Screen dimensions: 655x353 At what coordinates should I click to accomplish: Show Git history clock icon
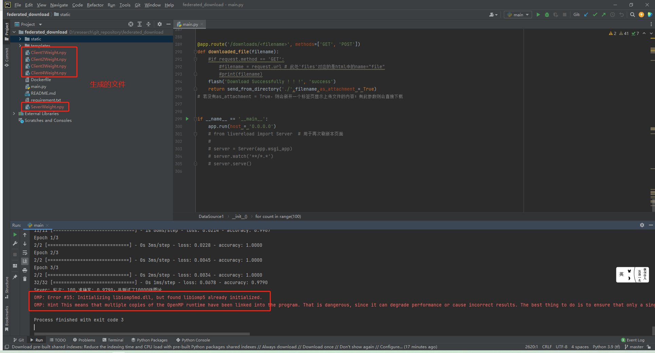click(x=613, y=15)
